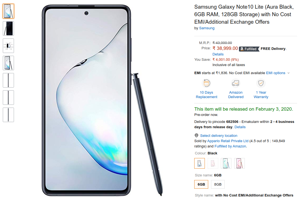This screenshot has height=199, width=301.
Task: Open the Samsung brand link
Action: [207, 28]
